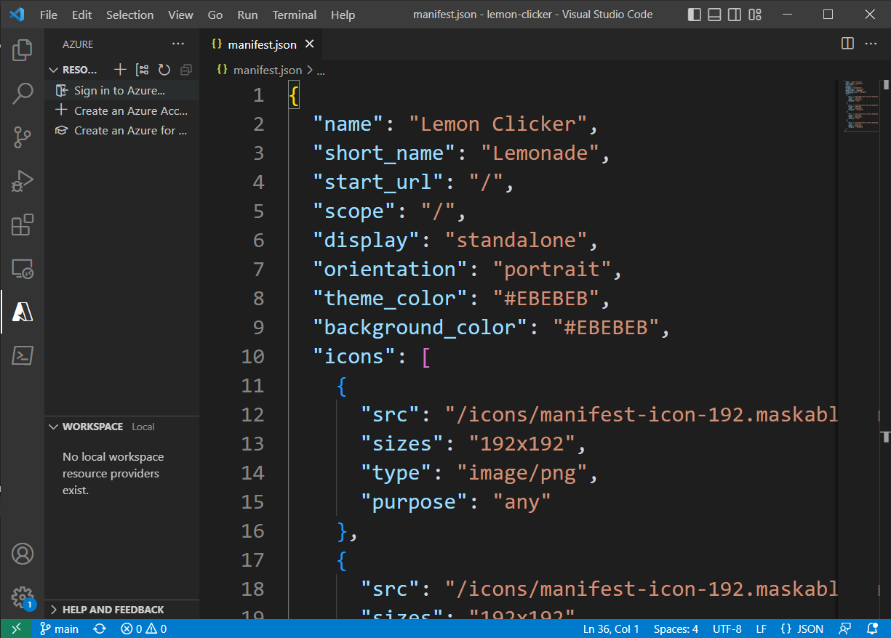Image resolution: width=891 pixels, height=638 pixels.
Task: Click the "background_color" key
Action: pos(420,327)
